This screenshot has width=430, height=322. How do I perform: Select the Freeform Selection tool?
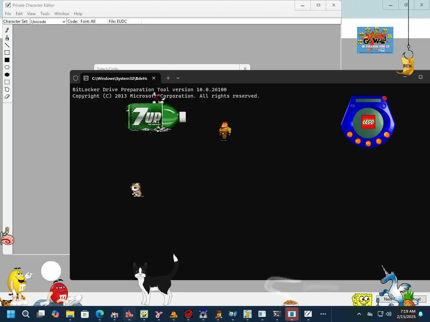pos(7,90)
